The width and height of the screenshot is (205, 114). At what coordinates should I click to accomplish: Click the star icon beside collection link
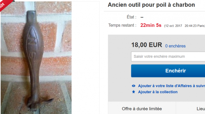134,92
